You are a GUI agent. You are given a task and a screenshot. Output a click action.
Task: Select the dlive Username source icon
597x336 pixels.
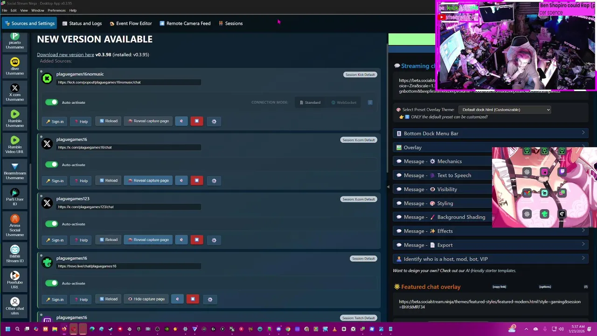tap(15, 66)
